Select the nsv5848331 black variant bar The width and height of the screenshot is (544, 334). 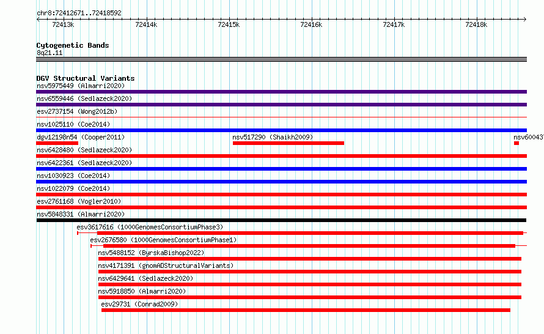tap(281, 220)
